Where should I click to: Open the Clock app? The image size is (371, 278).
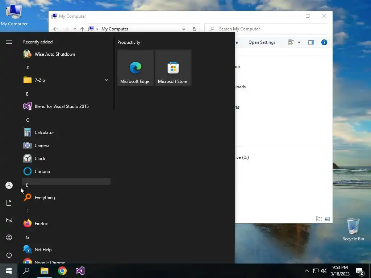66,159
